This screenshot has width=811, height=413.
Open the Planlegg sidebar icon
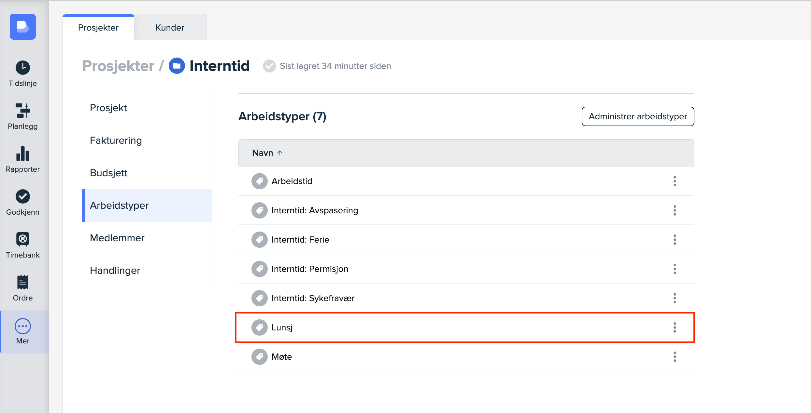23,111
